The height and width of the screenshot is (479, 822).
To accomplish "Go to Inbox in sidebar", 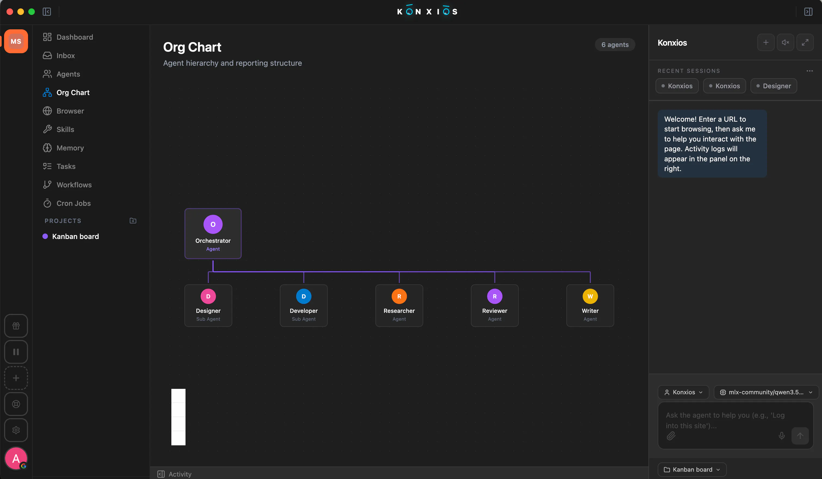I will (x=66, y=55).
